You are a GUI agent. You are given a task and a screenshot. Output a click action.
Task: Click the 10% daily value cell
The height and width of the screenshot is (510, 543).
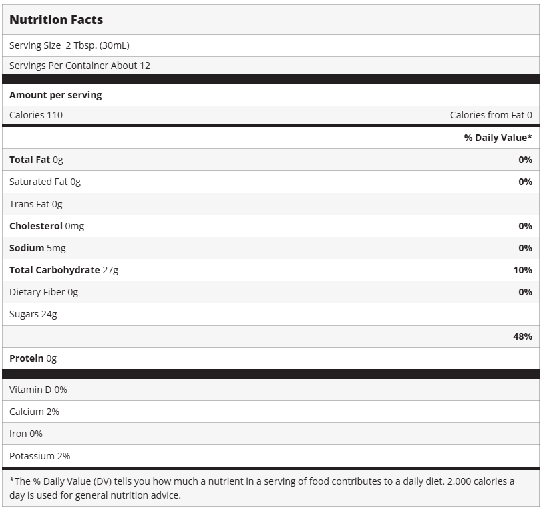pos(523,270)
